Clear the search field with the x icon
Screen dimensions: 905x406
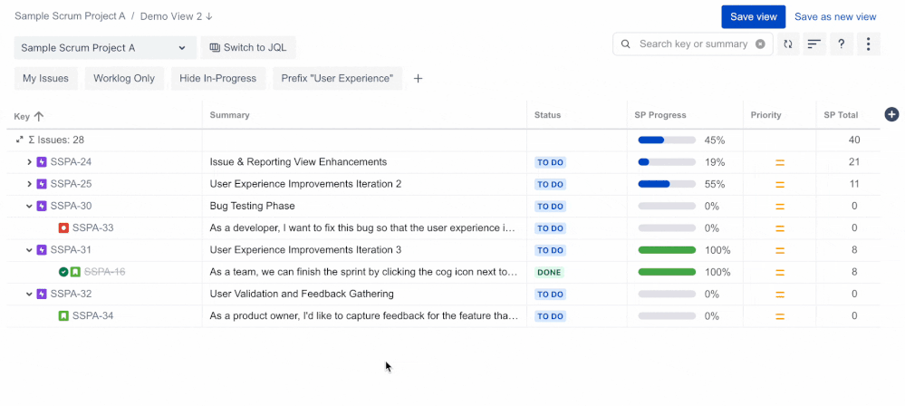(760, 43)
